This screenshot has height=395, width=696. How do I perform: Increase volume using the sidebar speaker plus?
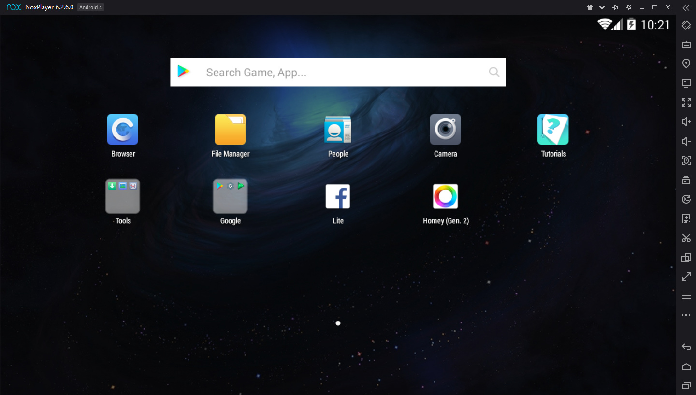click(x=686, y=122)
